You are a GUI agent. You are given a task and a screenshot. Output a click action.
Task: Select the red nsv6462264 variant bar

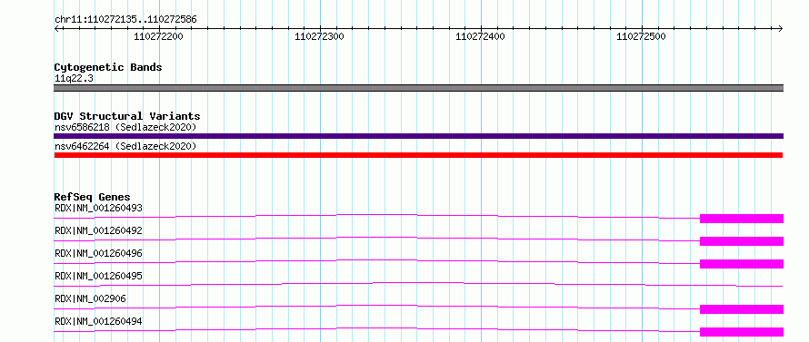pos(418,155)
